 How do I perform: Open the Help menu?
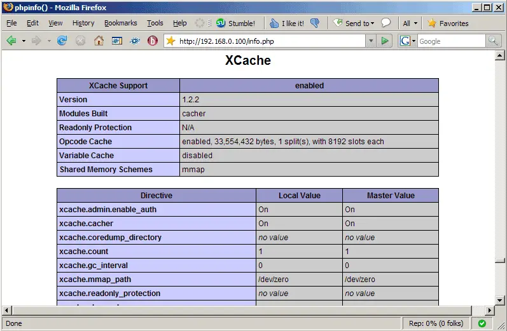180,23
